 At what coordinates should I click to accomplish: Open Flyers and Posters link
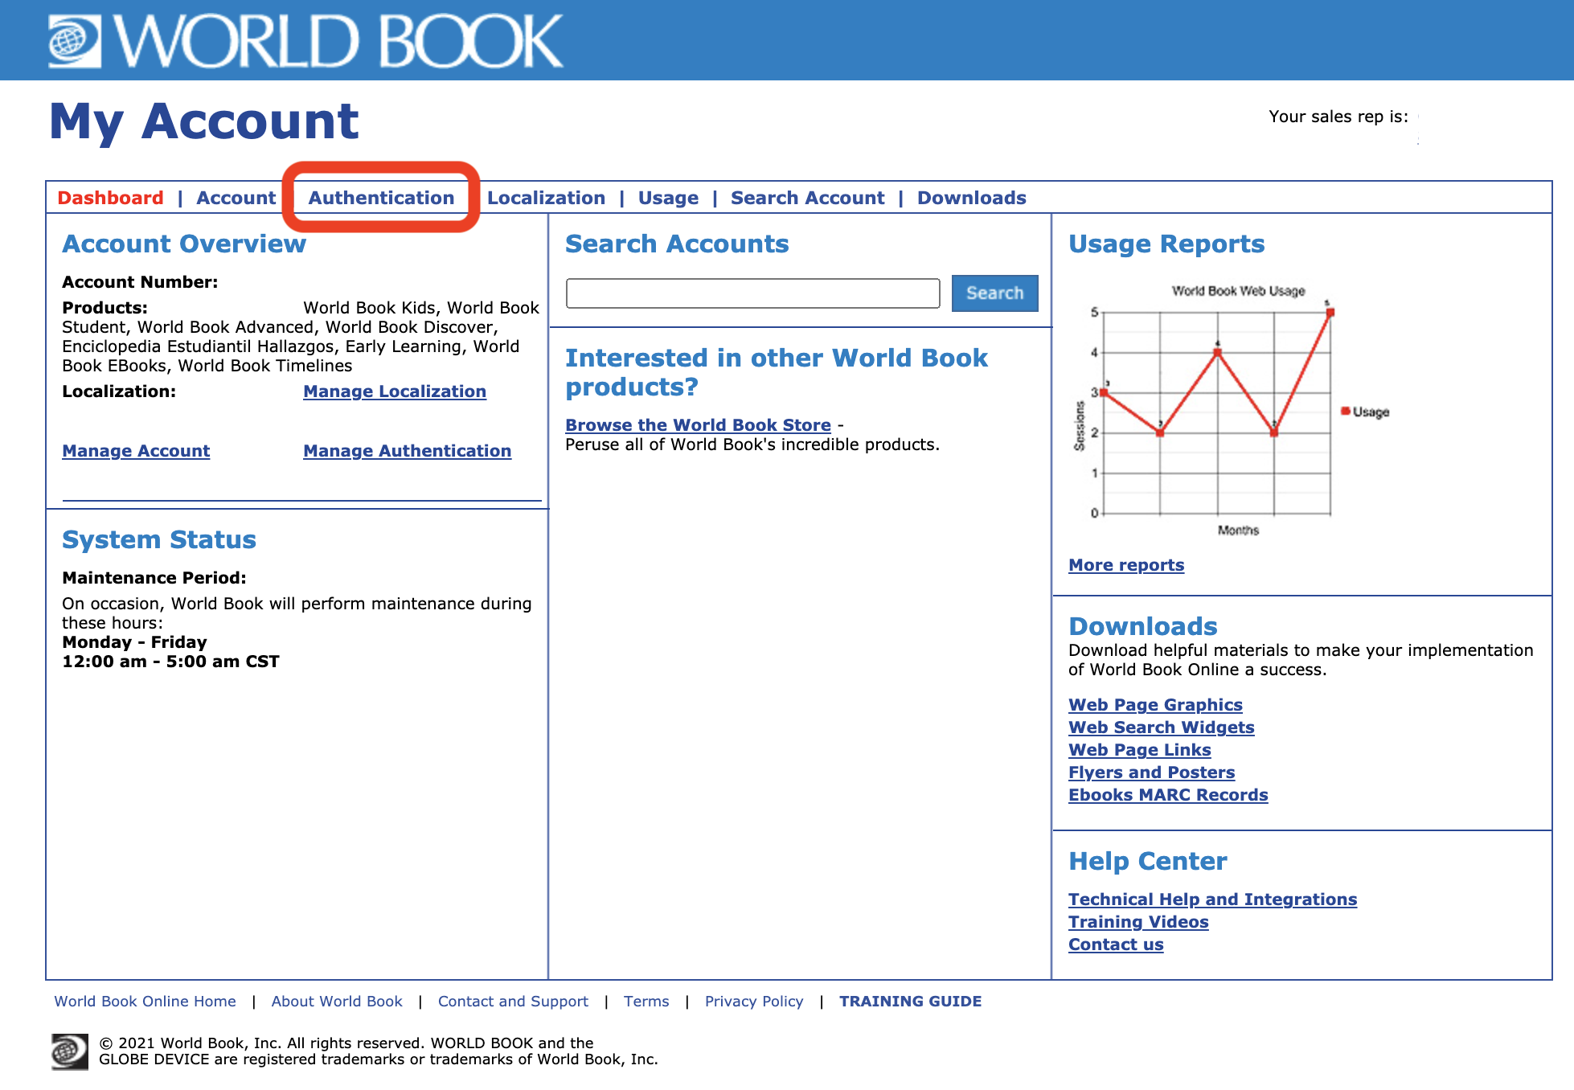(1151, 772)
